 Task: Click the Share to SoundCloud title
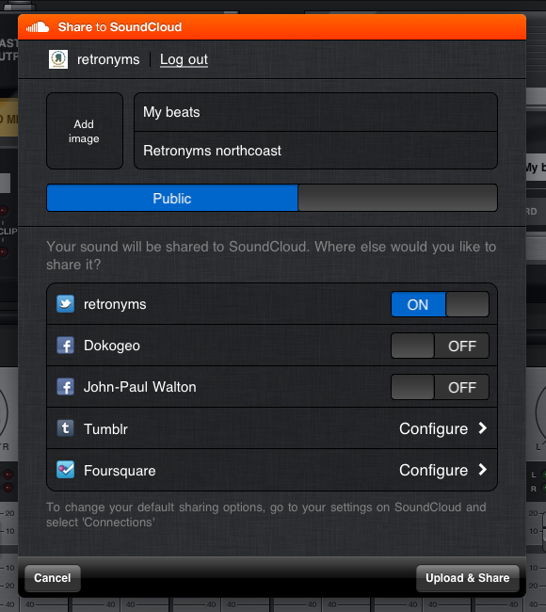click(x=120, y=27)
